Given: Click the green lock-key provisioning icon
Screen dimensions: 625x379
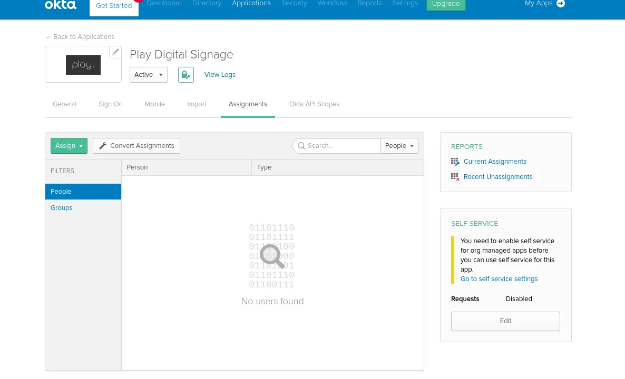Looking at the screenshot, I should 185,74.
